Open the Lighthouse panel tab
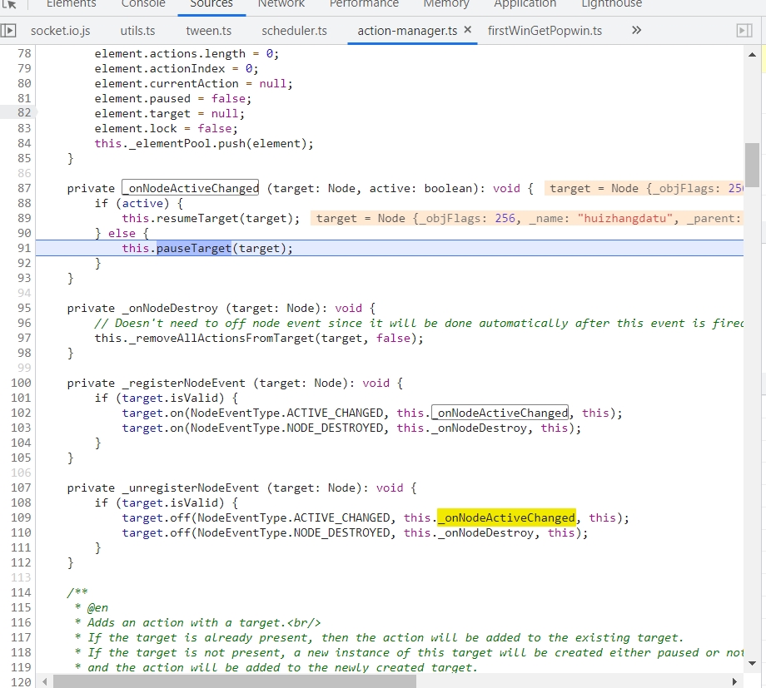Image resolution: width=766 pixels, height=688 pixels. [612, 4]
